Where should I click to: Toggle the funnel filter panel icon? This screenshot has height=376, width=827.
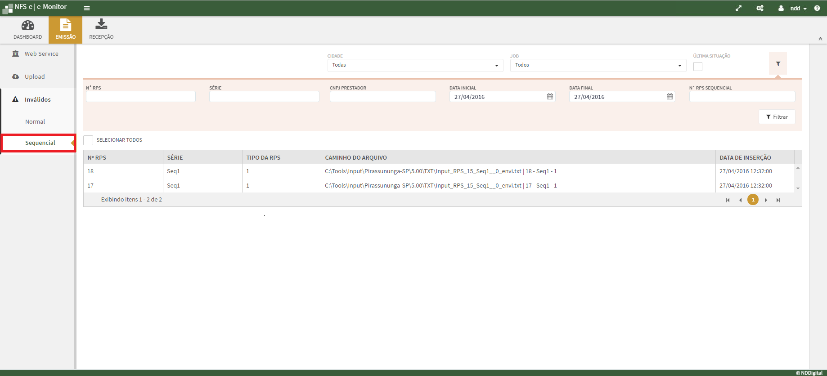tap(778, 64)
